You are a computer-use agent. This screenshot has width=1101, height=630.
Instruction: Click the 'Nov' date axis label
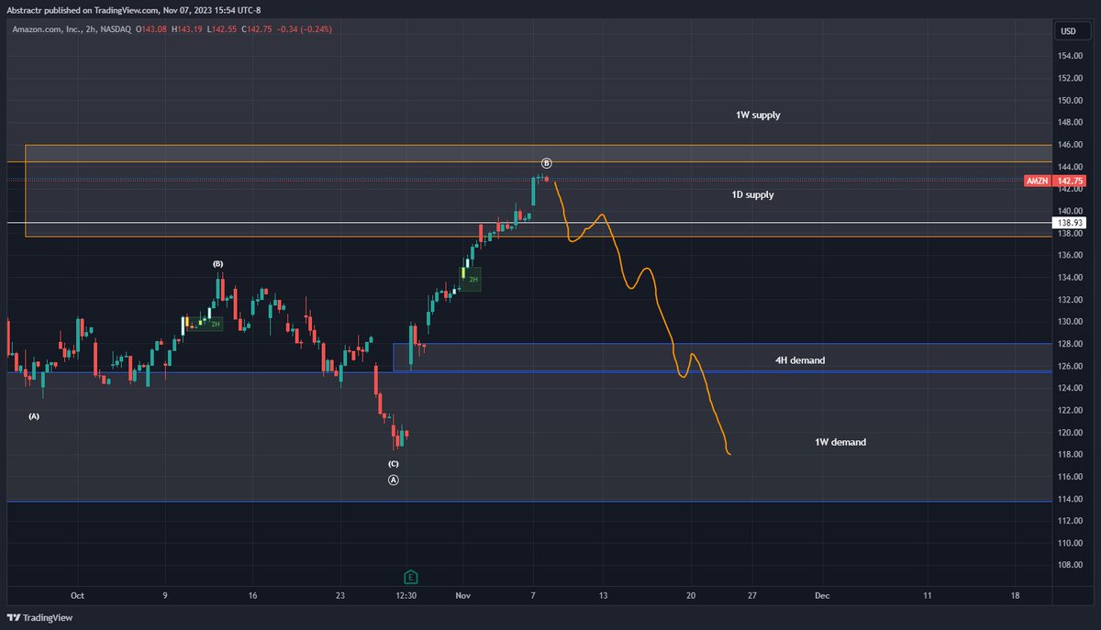pyautogui.click(x=462, y=595)
